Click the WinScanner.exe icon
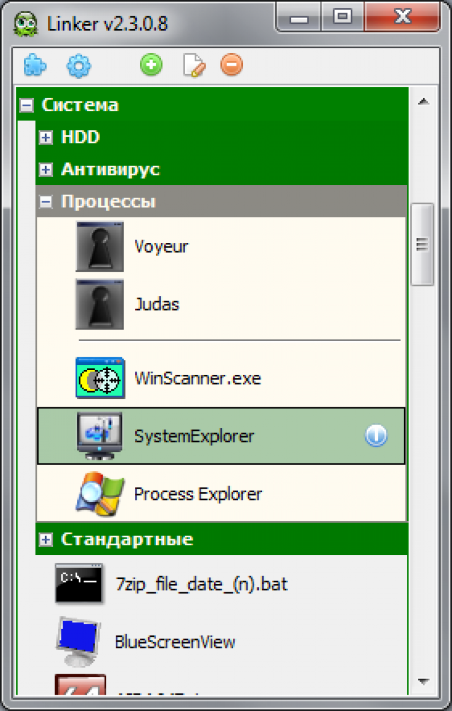The image size is (452, 711). tap(100, 378)
